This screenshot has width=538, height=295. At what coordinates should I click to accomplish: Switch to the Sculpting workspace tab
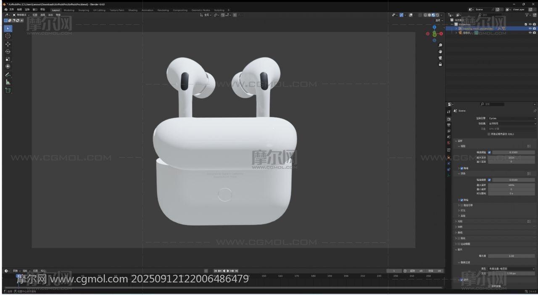coord(84,10)
